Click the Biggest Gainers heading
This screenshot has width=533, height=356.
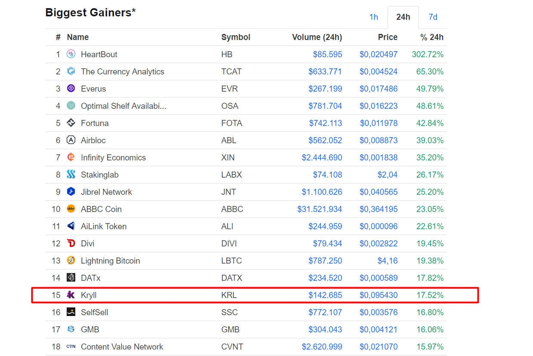point(90,13)
